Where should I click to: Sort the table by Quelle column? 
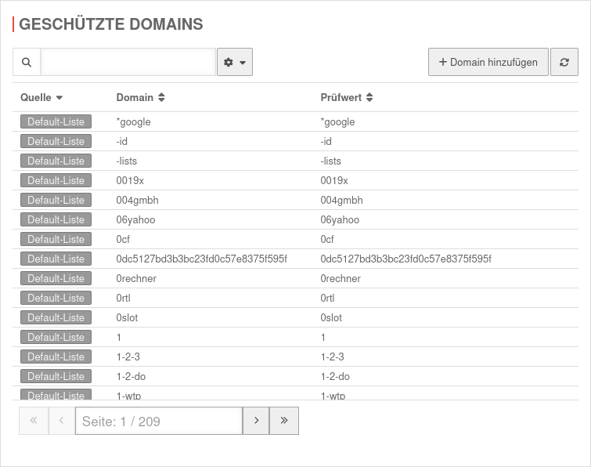coord(41,98)
